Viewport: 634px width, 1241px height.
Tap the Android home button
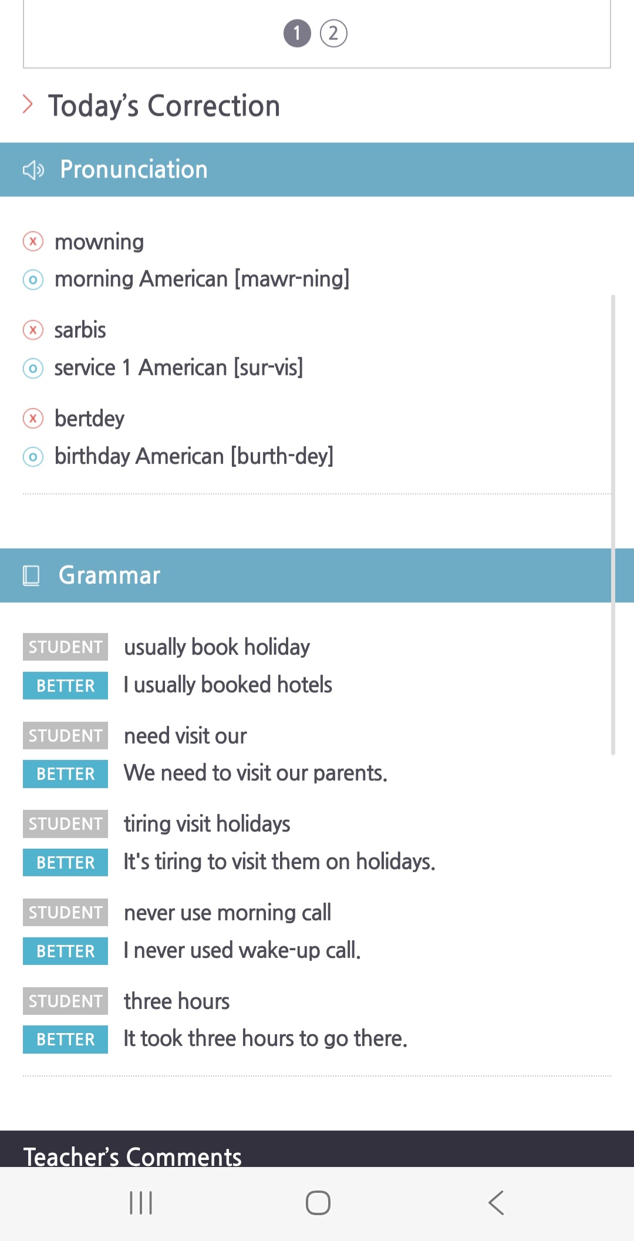(318, 1203)
